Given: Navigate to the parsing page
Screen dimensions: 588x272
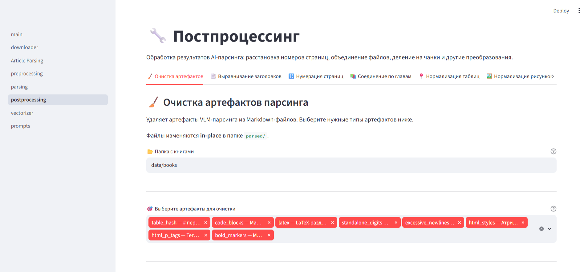Looking at the screenshot, I should click(x=58, y=87).
